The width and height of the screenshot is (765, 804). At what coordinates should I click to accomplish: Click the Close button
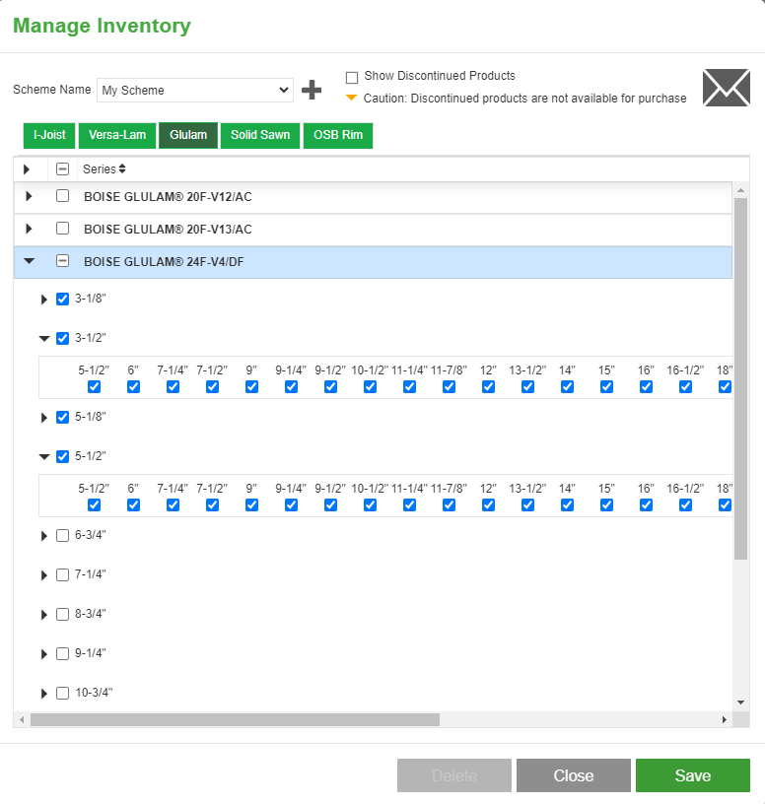pos(574,775)
